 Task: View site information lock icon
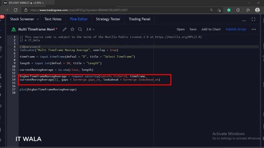[x=26, y=10]
